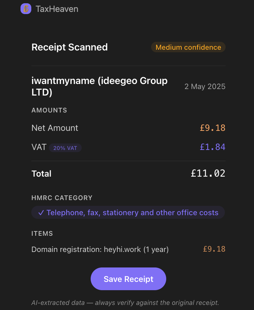Click the Domain registration item line

pos(100,249)
